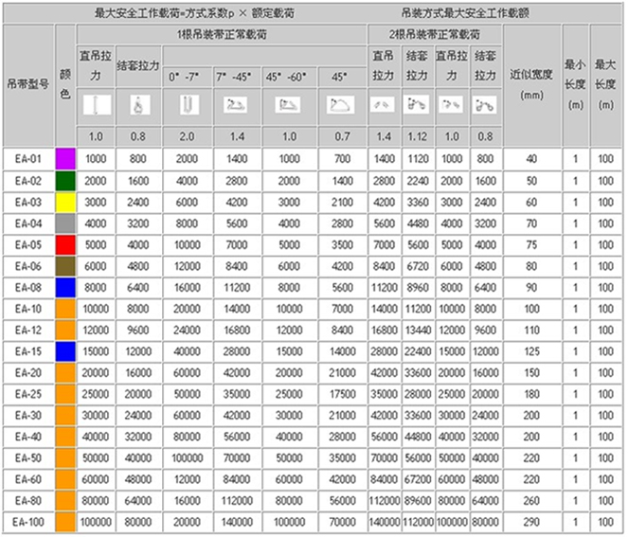Image resolution: width=628 pixels, height=537 pixels.
Task: Click the value 4480 in row EA-04
Action: click(x=418, y=224)
